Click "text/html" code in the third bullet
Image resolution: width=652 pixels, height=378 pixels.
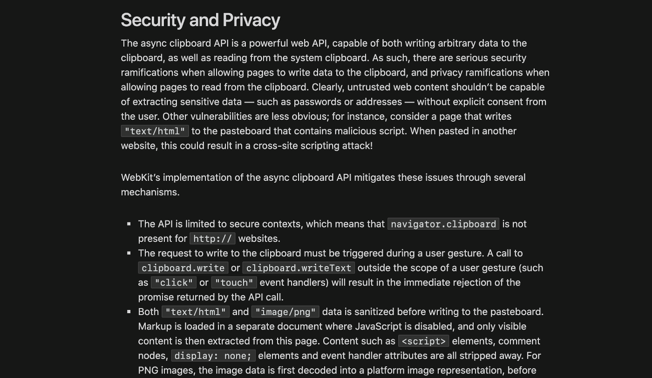[196, 312]
